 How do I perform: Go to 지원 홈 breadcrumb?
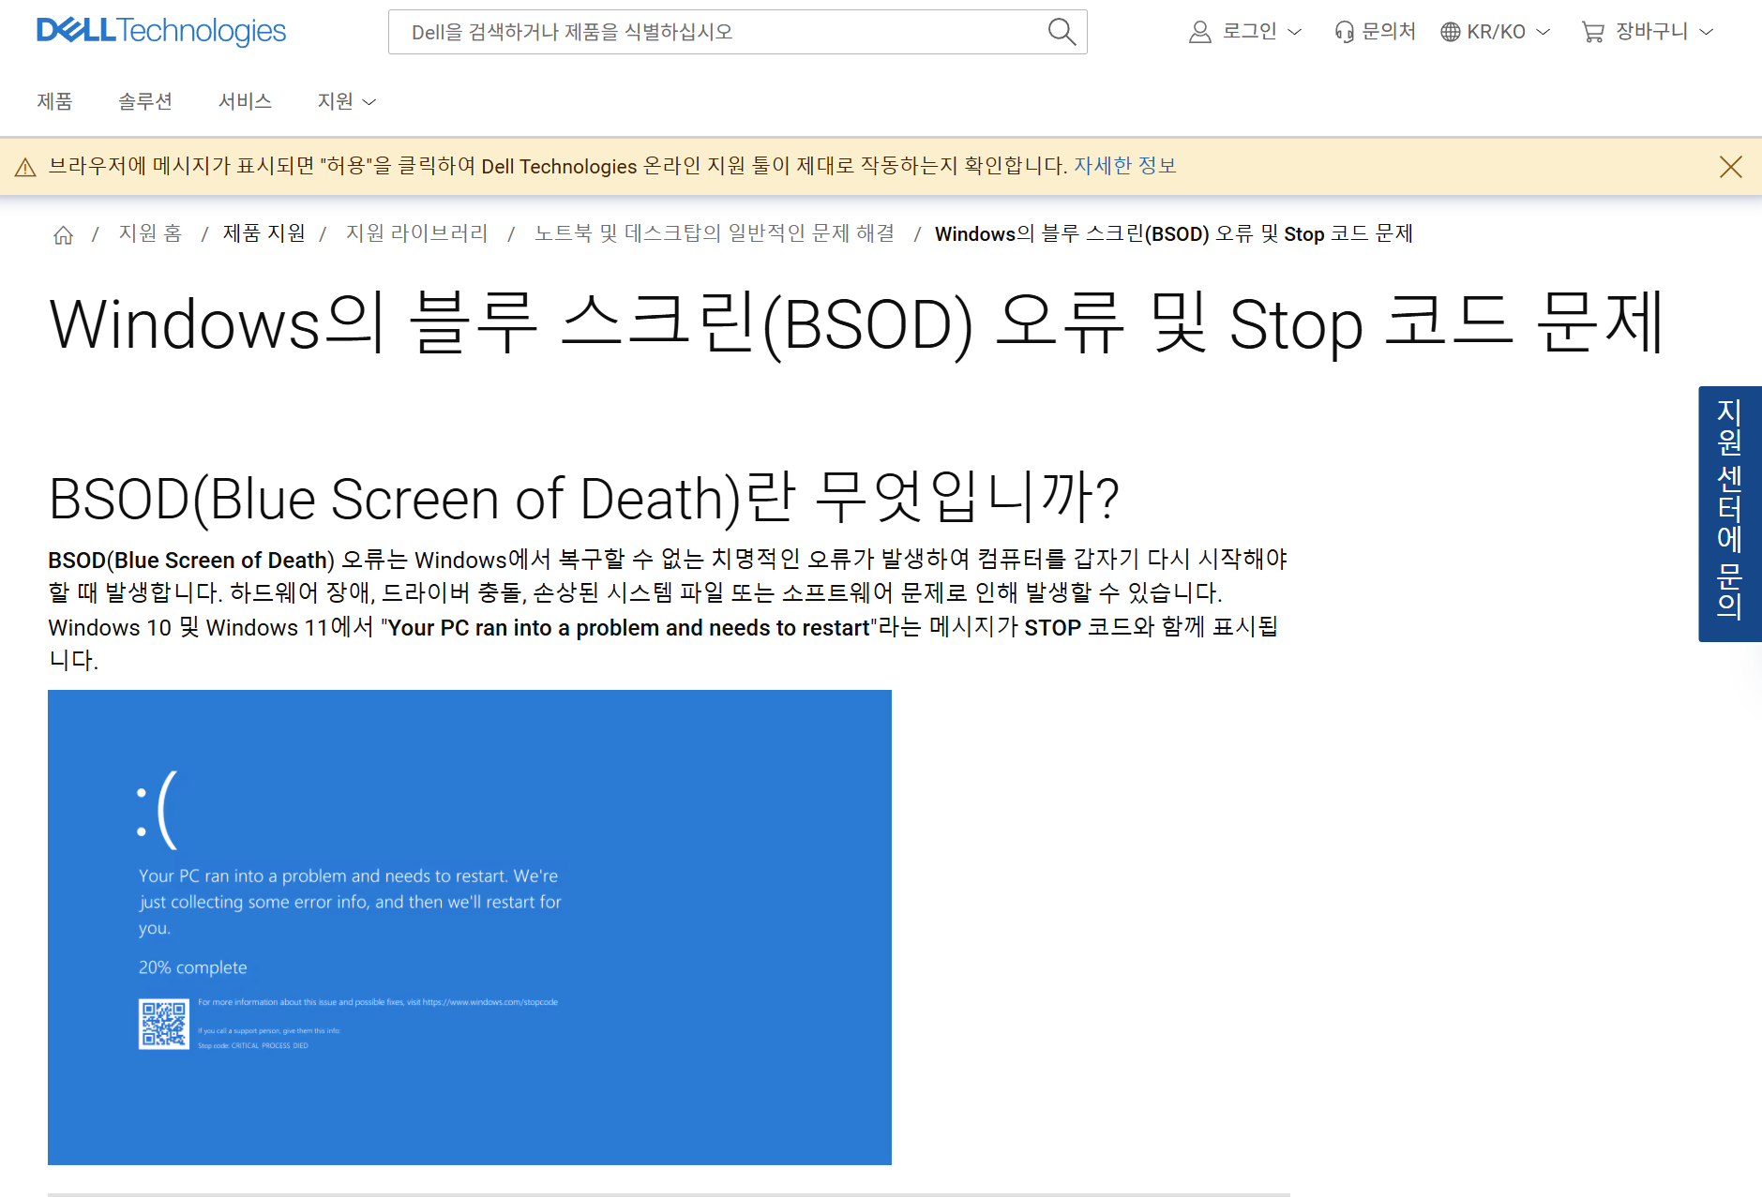(x=150, y=233)
